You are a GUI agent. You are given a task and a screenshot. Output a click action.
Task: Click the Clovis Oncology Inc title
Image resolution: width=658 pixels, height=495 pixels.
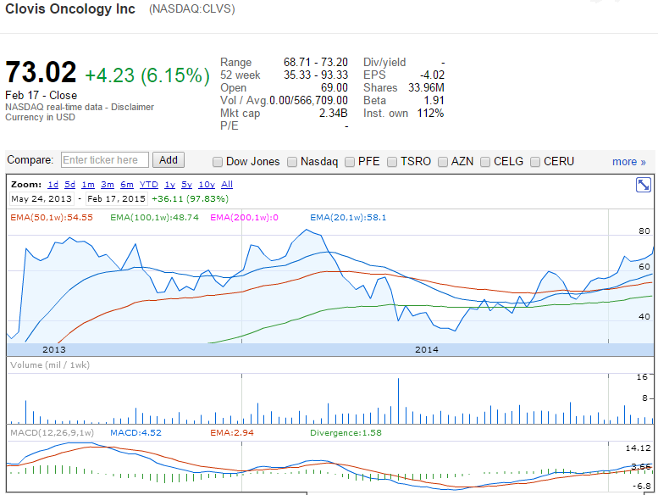70,8
